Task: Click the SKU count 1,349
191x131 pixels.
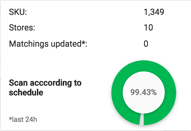Action: pos(154,12)
